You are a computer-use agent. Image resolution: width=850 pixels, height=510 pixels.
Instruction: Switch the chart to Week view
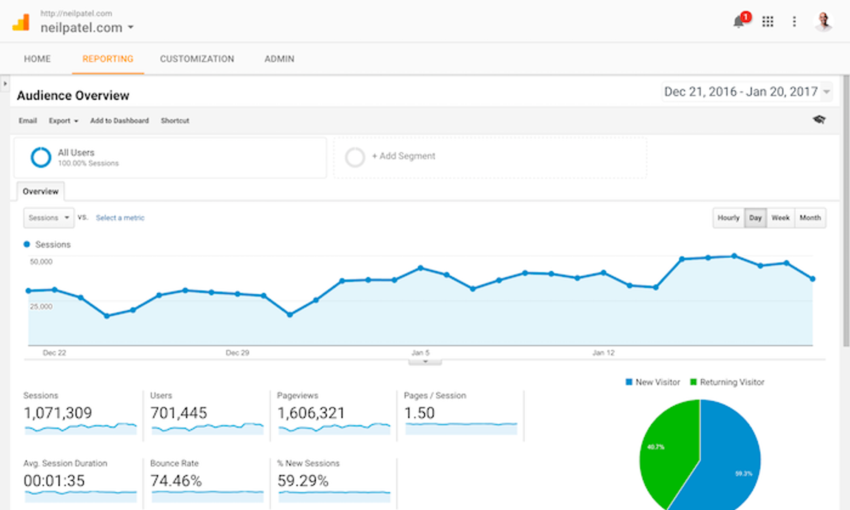pyautogui.click(x=780, y=218)
